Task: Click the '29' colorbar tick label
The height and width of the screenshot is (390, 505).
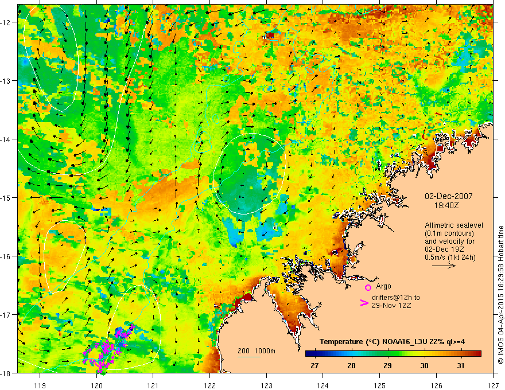Action: click(x=388, y=365)
